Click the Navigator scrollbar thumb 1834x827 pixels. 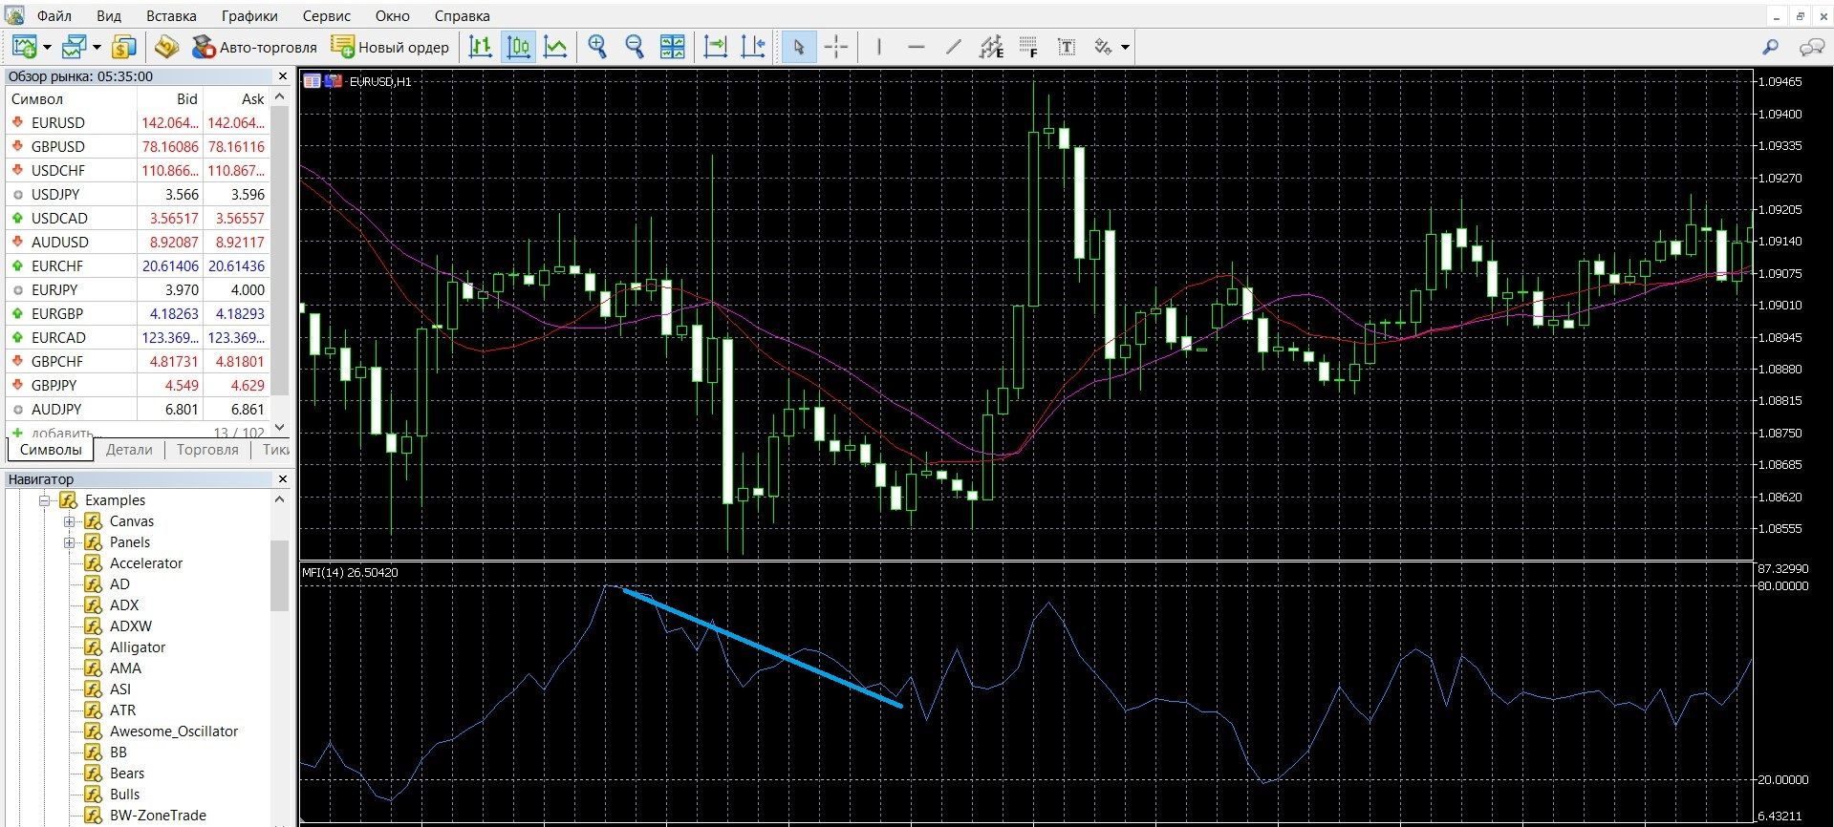coord(280,575)
